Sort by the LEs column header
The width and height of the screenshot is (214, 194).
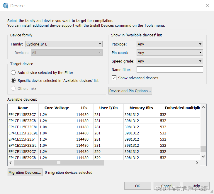point(84,108)
